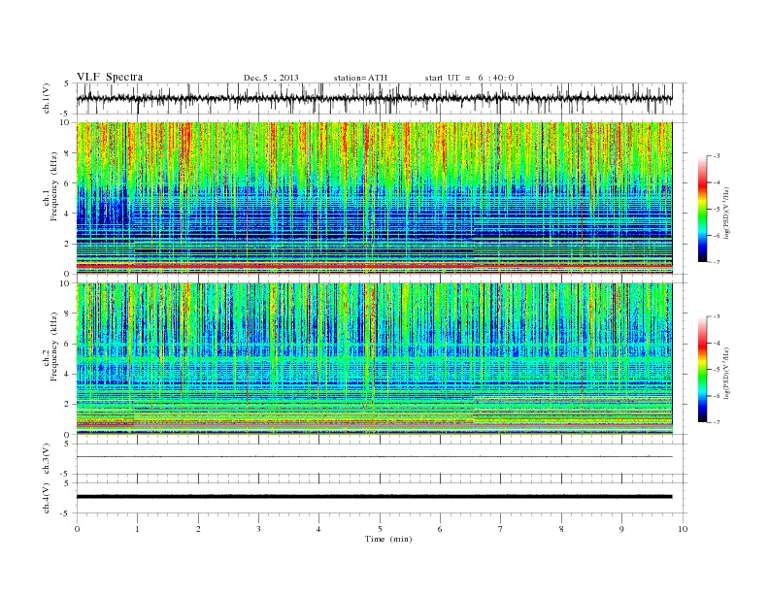Click the "-7" tick on ch.2 color bar
769x594 pixels.
click(x=717, y=422)
